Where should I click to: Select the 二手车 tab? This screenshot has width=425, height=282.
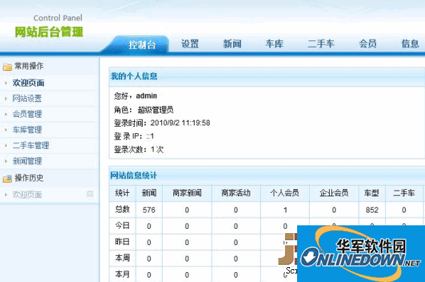[321, 44]
